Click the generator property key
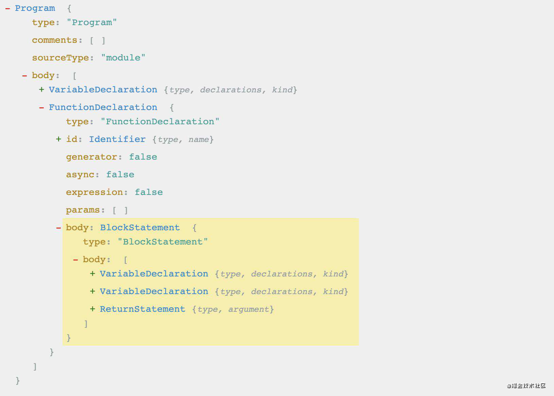Viewport: 554px width, 396px height. [x=91, y=157]
